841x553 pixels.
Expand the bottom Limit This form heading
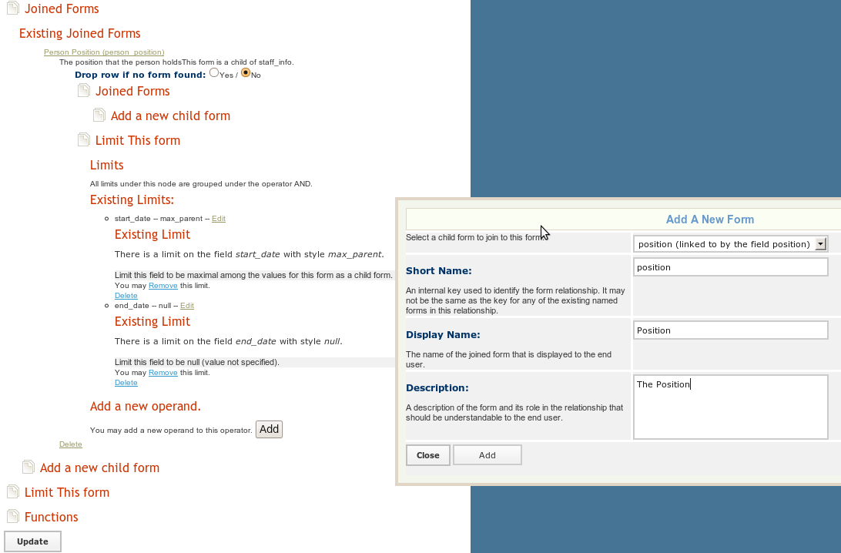(x=67, y=492)
